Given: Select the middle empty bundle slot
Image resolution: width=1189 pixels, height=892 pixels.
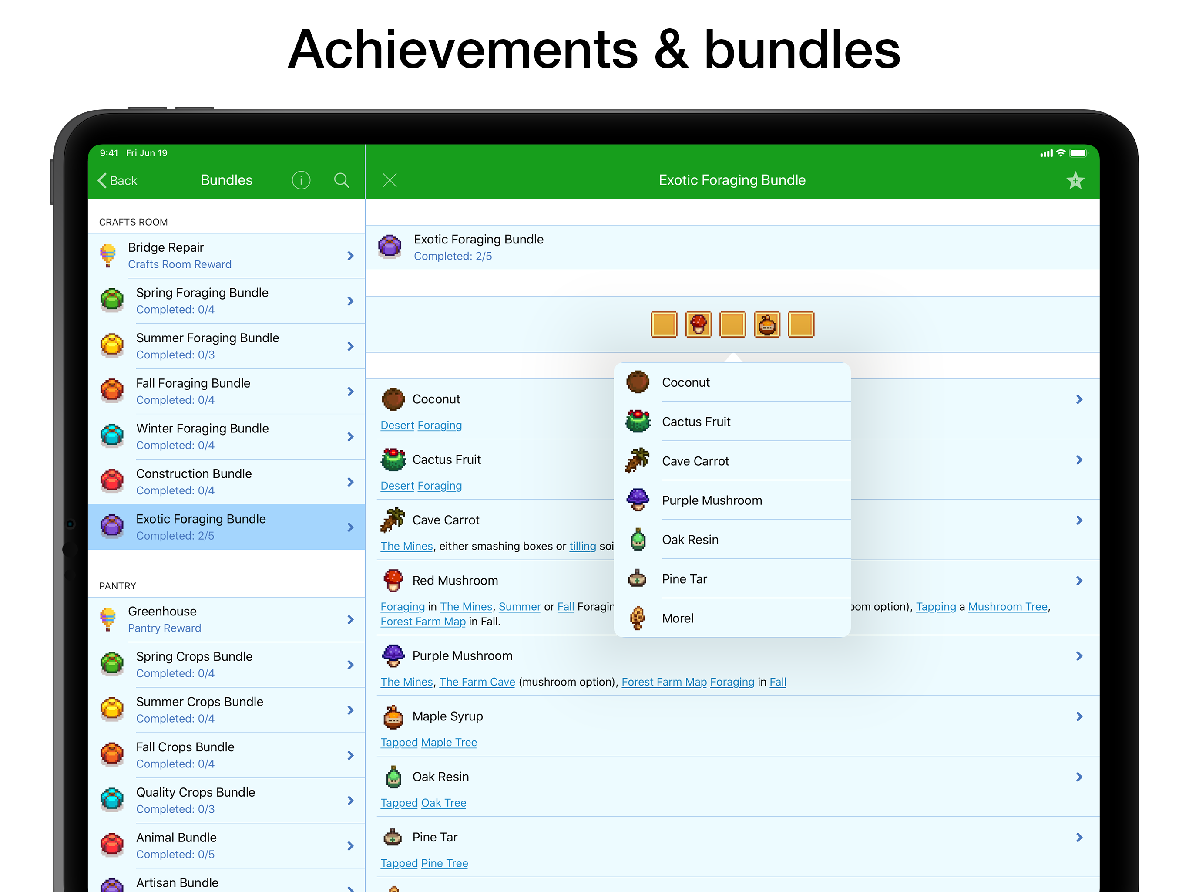Looking at the screenshot, I should [x=732, y=324].
